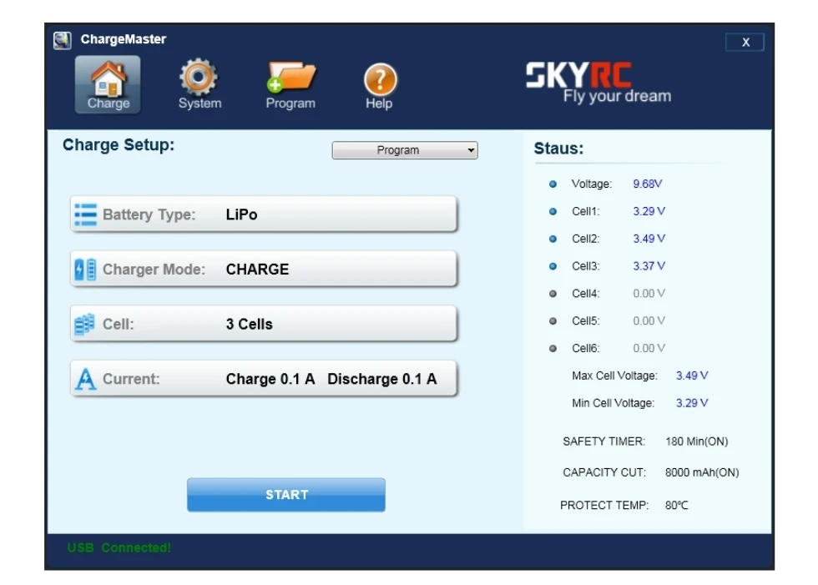Click the Cell6 gray indicator dot

pyautogui.click(x=553, y=348)
